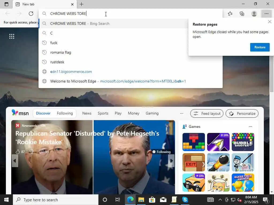Open the notification center icon
Screen dimensions: 274x205
265,200
